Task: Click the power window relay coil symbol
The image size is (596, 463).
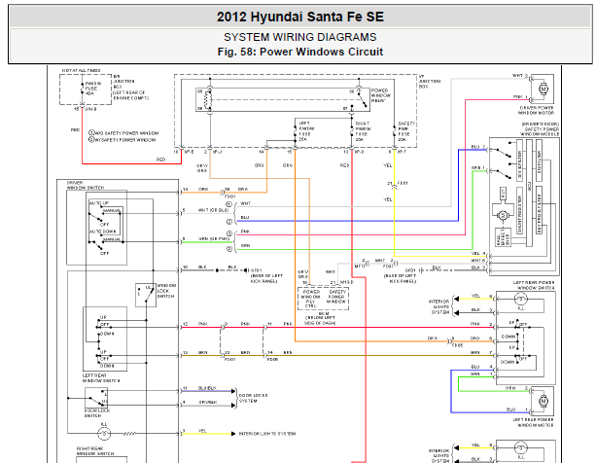Action: [207, 99]
